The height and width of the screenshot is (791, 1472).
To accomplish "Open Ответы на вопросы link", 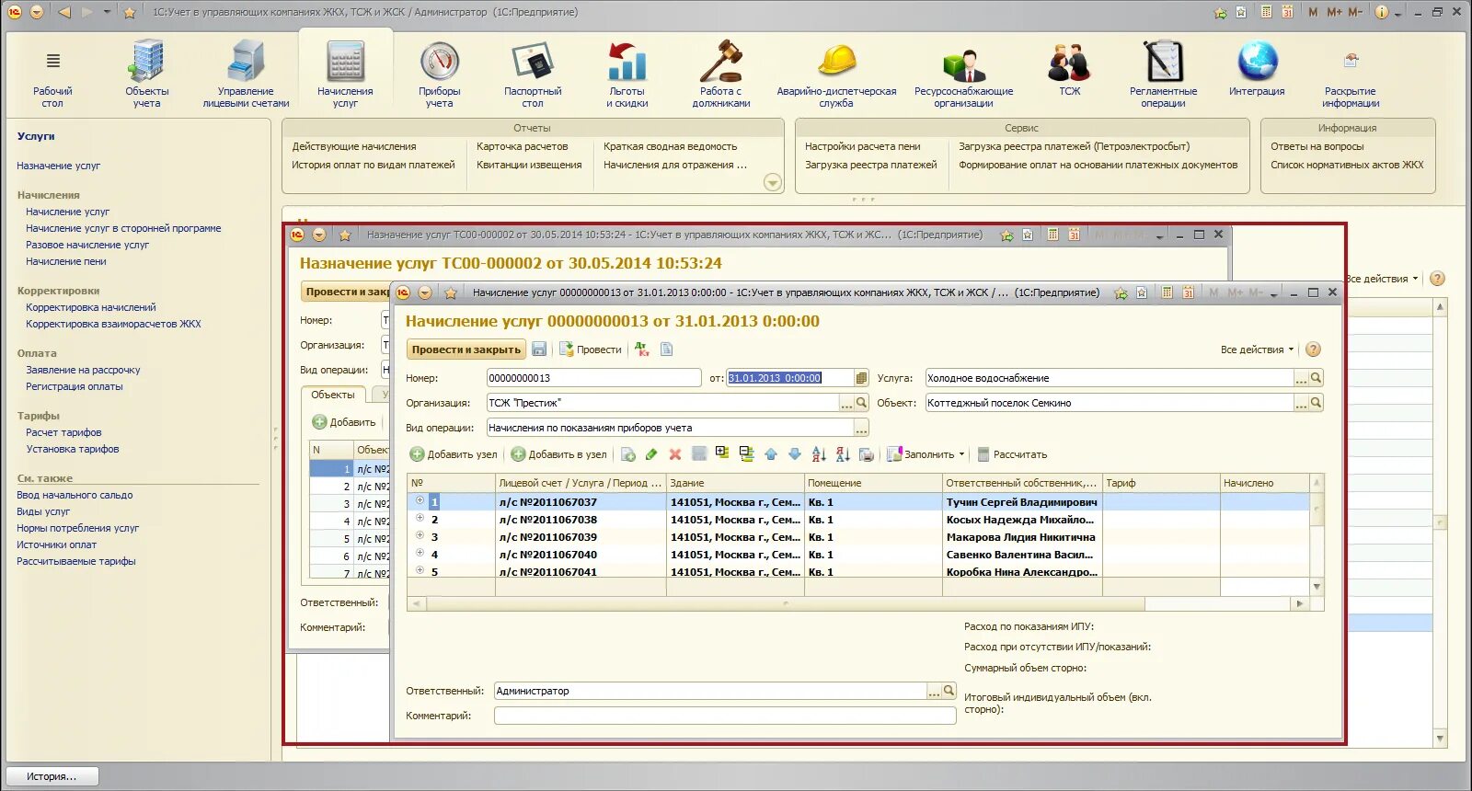I will 1317,146.
